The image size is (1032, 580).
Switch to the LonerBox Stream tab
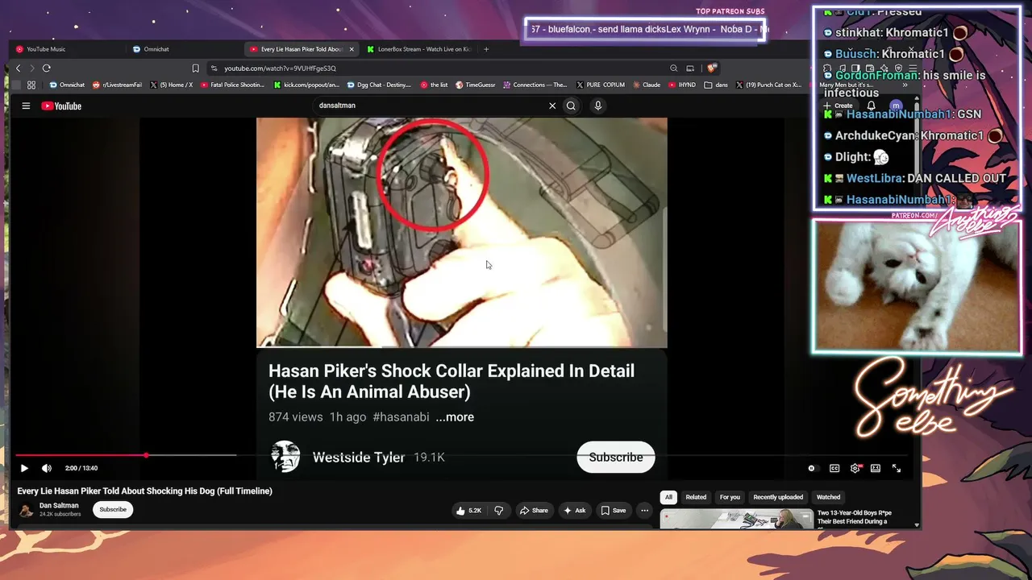point(418,49)
